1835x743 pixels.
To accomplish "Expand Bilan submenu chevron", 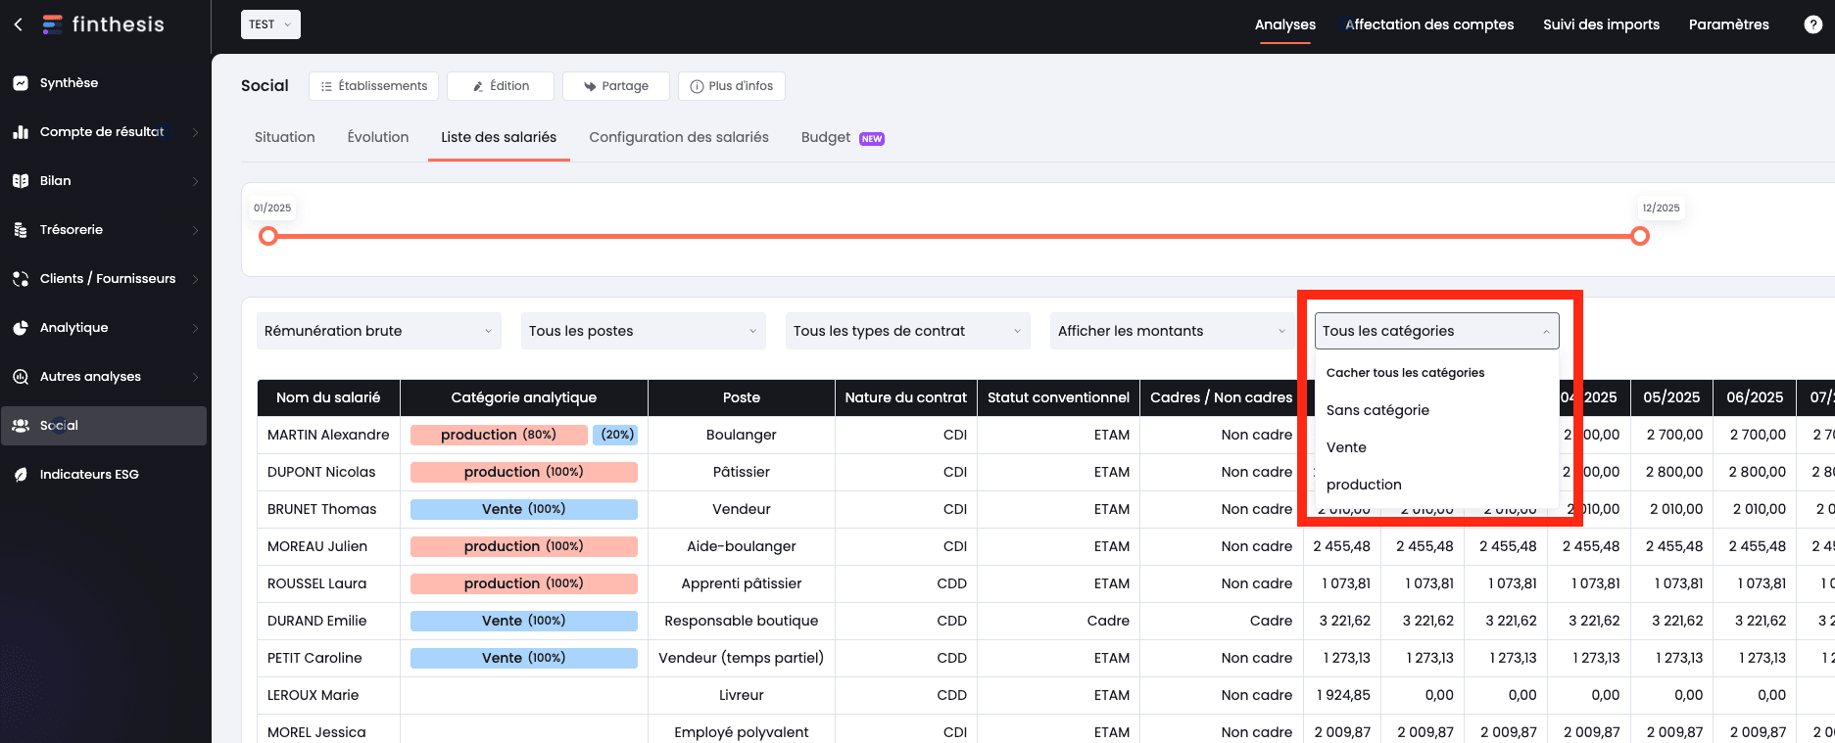I will click(x=195, y=181).
